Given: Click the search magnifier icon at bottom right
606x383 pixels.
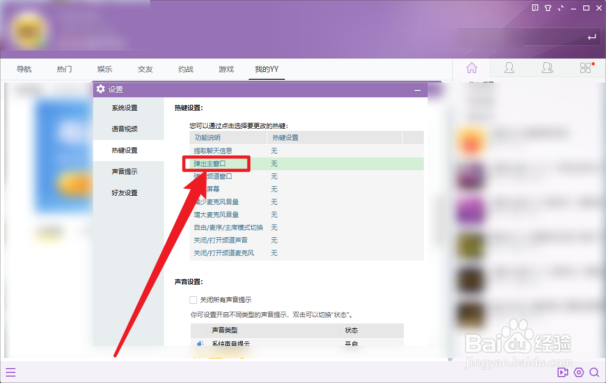Looking at the screenshot, I should [x=594, y=372].
